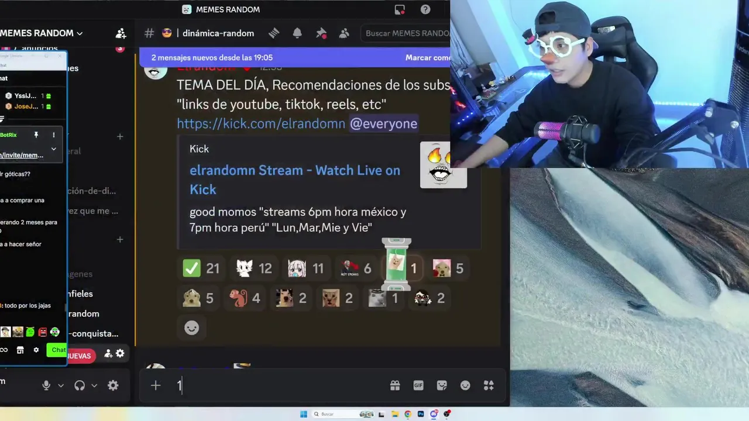Screen dimensions: 749x421
Task: Send a gift using the gift icon
Action: 395,385
